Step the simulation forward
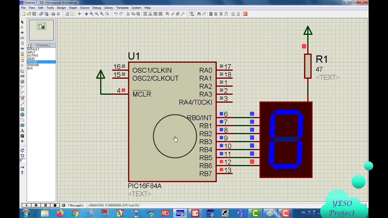 pos(36,205)
